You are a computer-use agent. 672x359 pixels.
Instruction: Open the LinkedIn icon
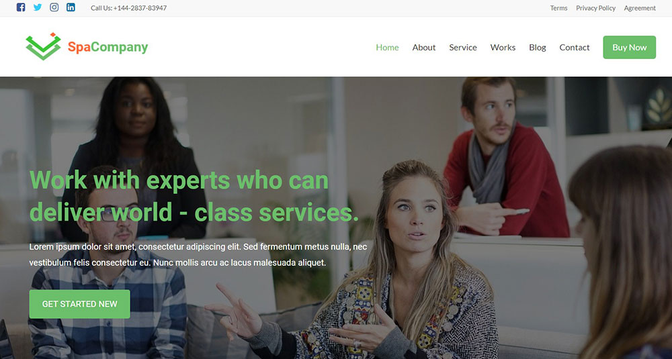pyautogui.click(x=71, y=7)
